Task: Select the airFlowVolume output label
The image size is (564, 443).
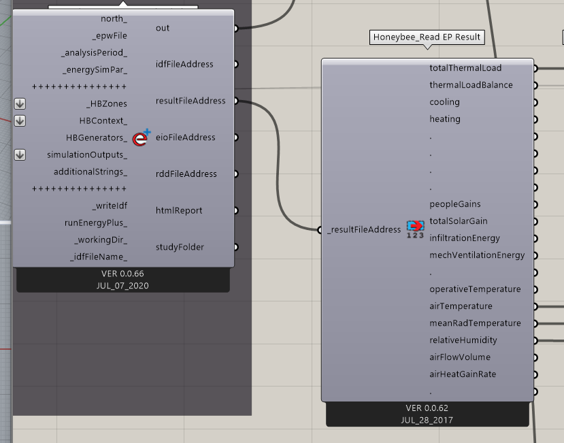Action: tap(460, 357)
